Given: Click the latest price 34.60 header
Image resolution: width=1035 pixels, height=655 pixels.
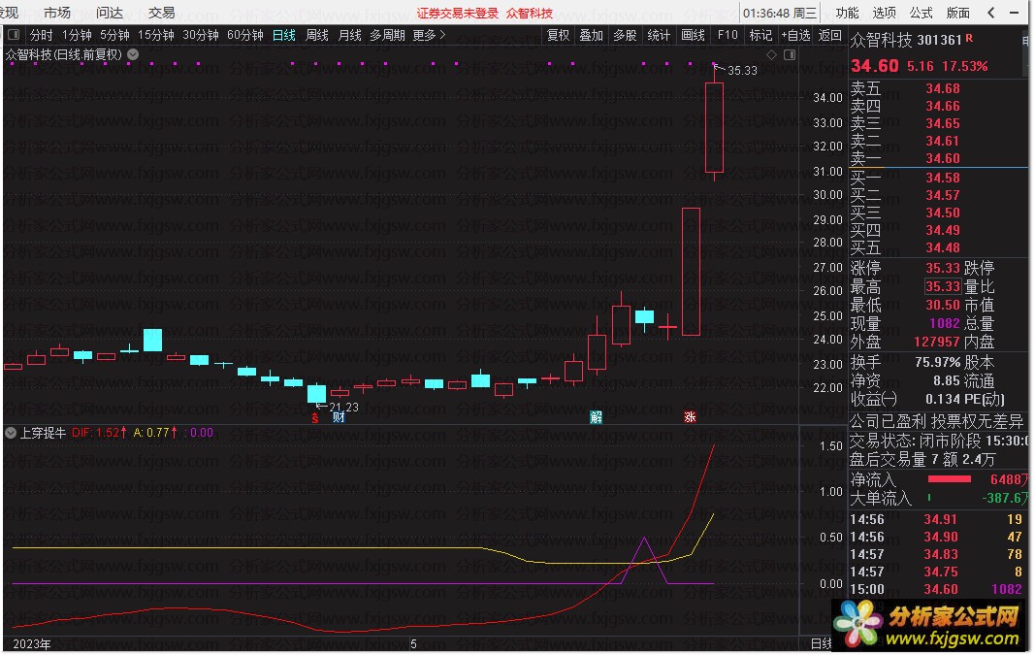Looking at the screenshot, I should coord(875,66).
